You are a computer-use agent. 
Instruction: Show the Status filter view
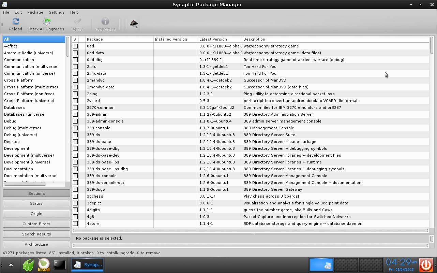point(36,203)
